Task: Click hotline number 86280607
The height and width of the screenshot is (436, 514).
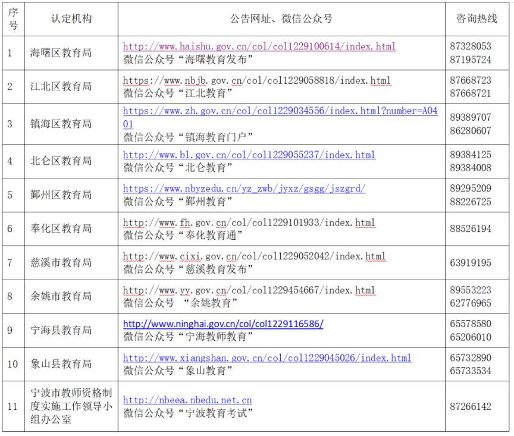Action: pyautogui.click(x=471, y=131)
